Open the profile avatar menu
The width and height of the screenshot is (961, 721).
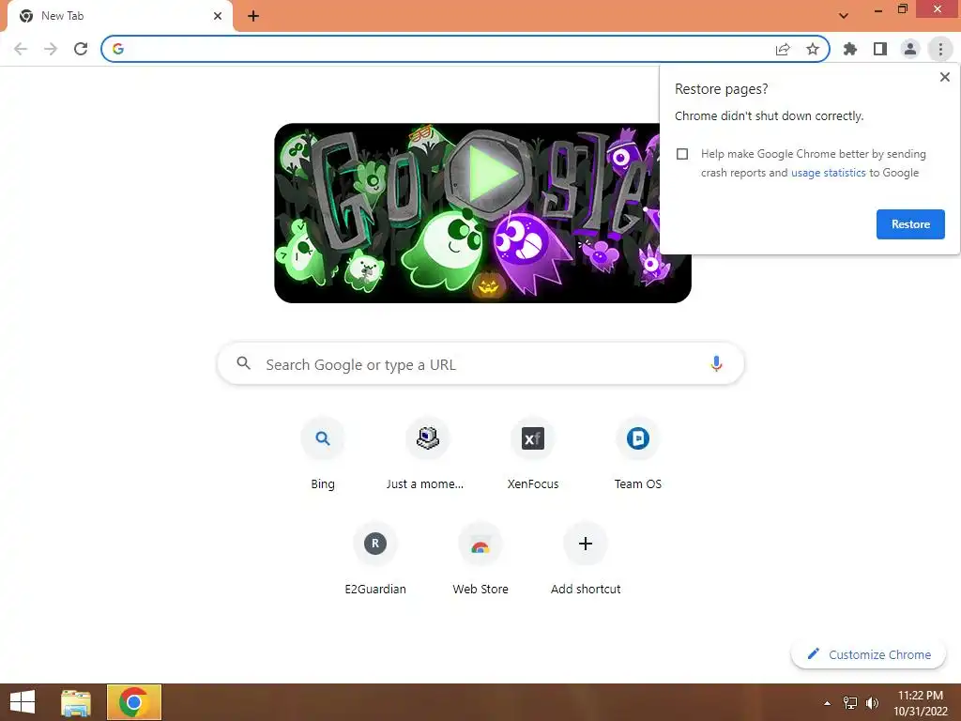[910, 49]
